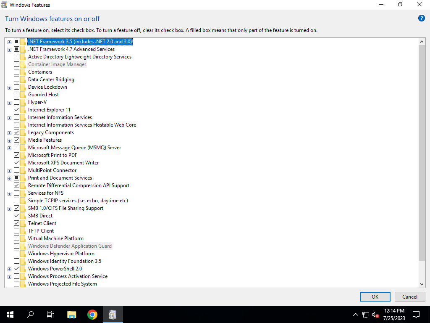The width and height of the screenshot is (430, 323).
Task: Click folder icon beside Virtual Machine Platform
Action: click(x=23, y=239)
